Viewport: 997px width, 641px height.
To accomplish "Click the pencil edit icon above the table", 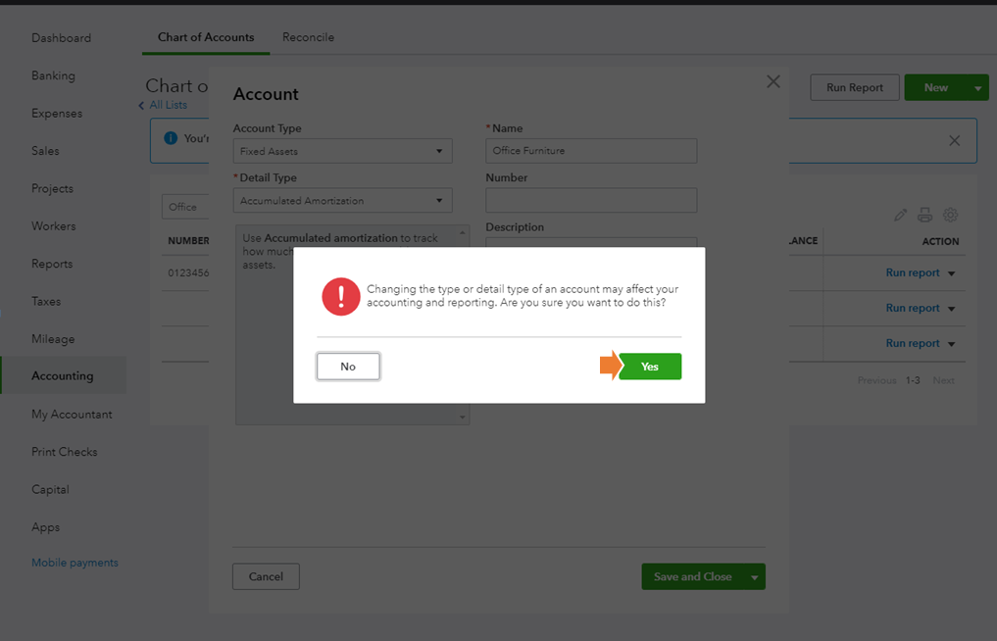I will (x=900, y=215).
